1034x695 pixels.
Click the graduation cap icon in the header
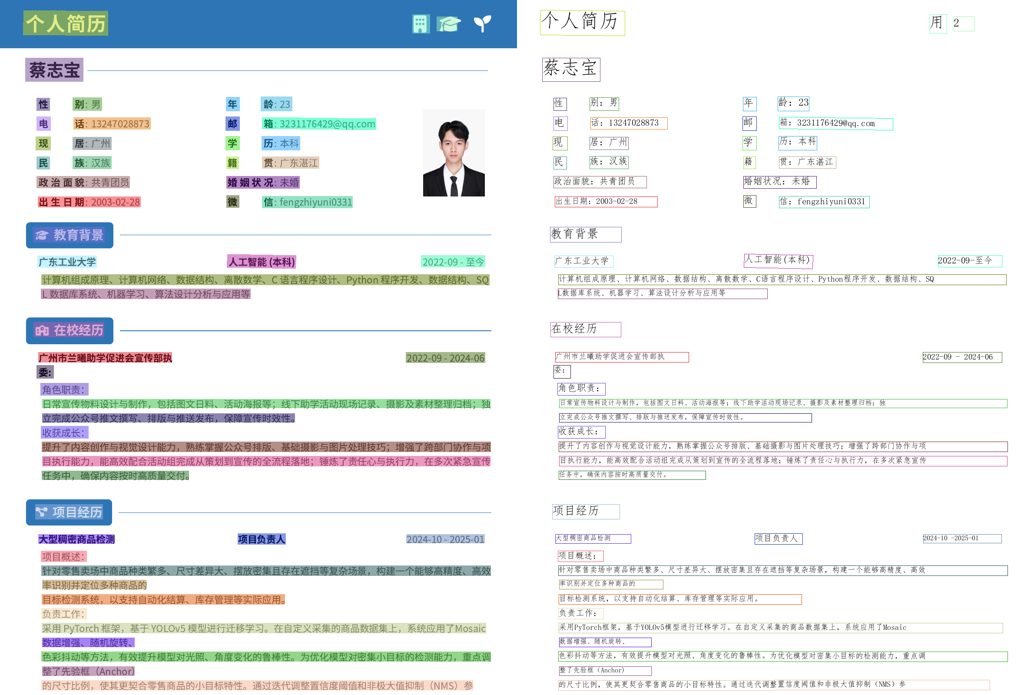448,24
